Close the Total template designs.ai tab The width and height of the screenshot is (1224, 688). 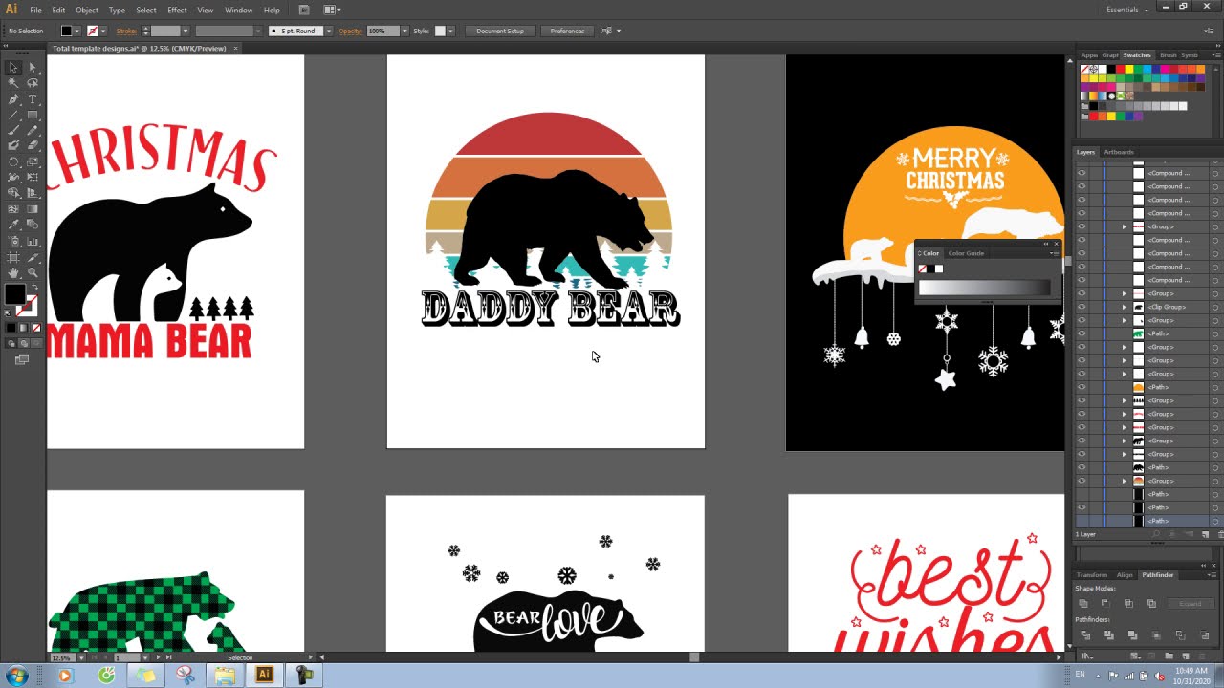tap(235, 48)
